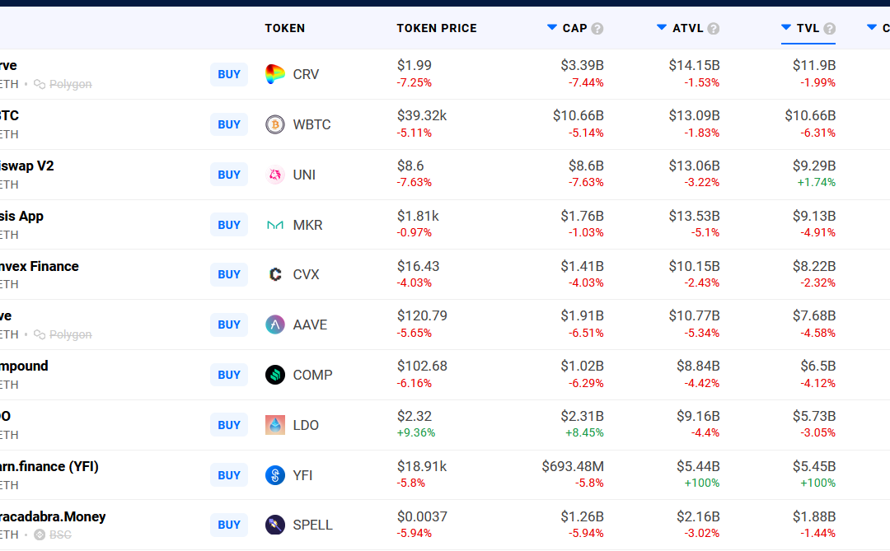This screenshot has width=890, height=551.
Task: Open the Oasis App project name
Action: pyautogui.click(x=21, y=217)
